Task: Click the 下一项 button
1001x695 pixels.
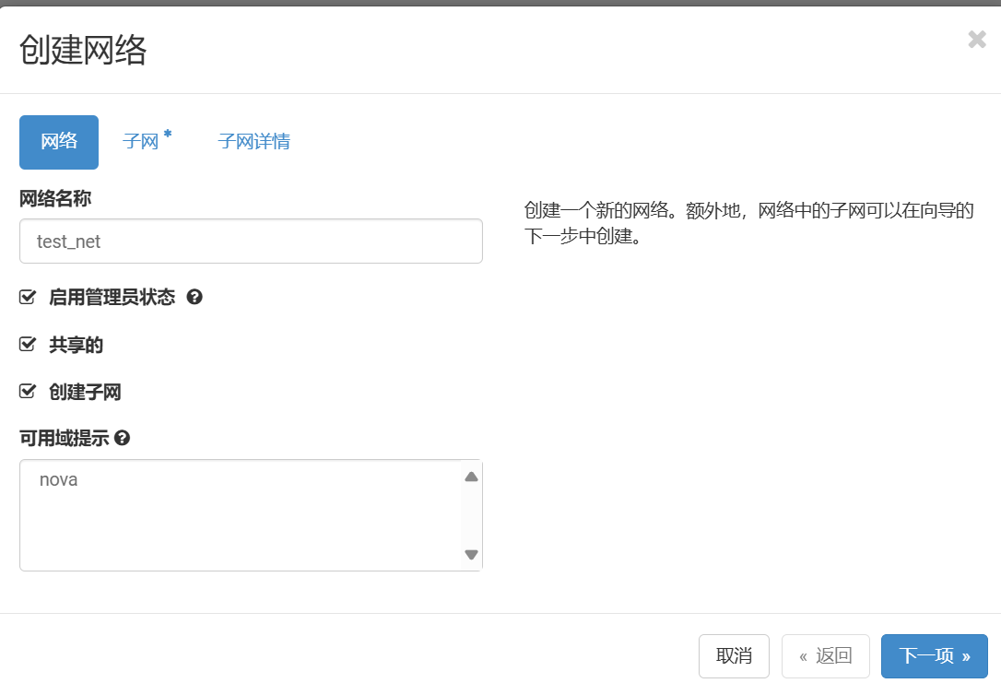Action: pyautogui.click(x=934, y=656)
